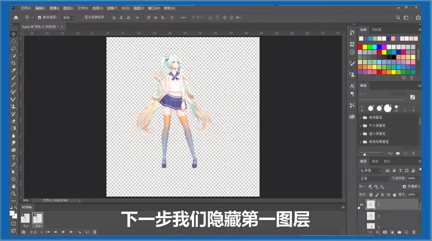Screen dimensions: 432x241
Task: Show layer 2 via its visibility box
Action: click(x=362, y=216)
